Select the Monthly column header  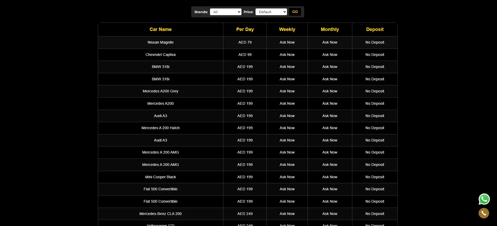pos(330,29)
